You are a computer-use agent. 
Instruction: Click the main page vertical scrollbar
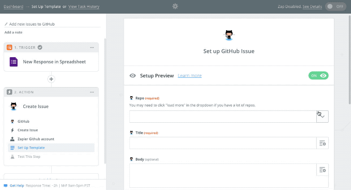350,59
